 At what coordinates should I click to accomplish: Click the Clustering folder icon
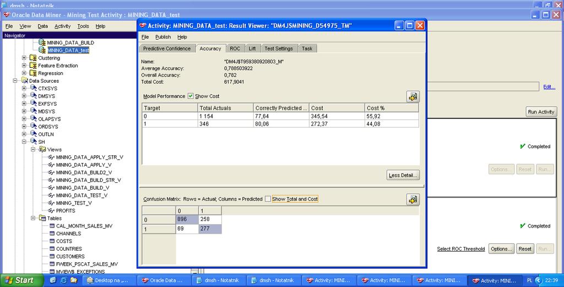point(33,58)
